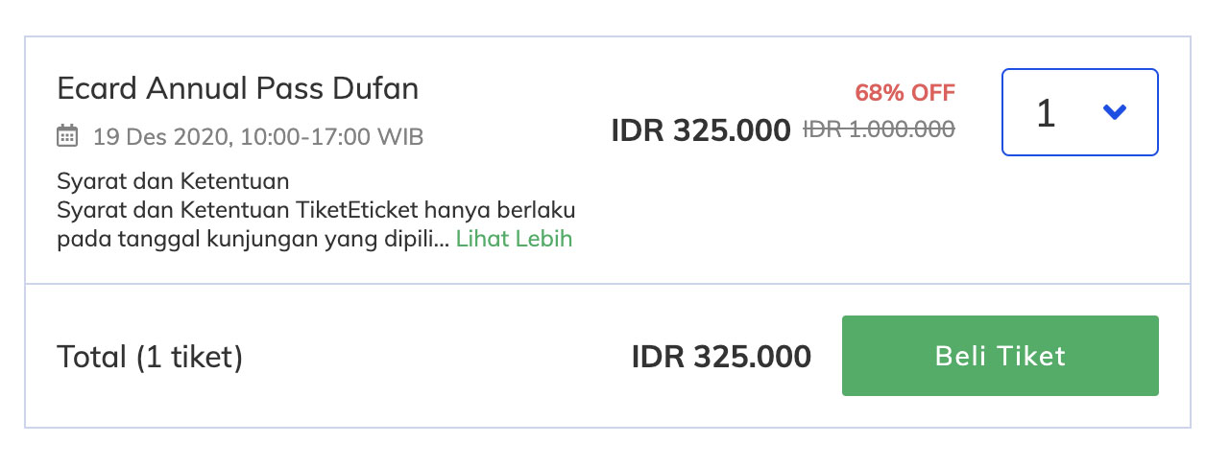Click the total amount beside Beli Tiket
The height and width of the screenshot is (467, 1230).
pyautogui.click(x=721, y=358)
